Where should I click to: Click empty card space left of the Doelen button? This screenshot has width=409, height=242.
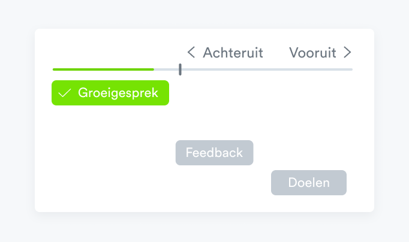point(180,186)
